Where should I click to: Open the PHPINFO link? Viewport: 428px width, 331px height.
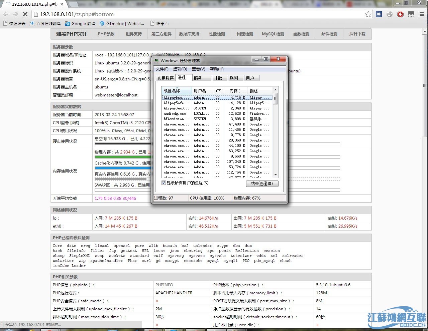[164, 285]
